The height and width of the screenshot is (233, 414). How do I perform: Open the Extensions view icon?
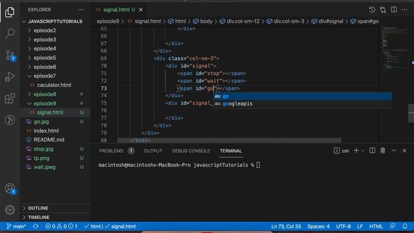coord(10,98)
